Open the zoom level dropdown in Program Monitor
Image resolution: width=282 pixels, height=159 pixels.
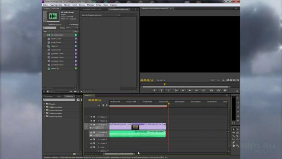click(x=161, y=80)
